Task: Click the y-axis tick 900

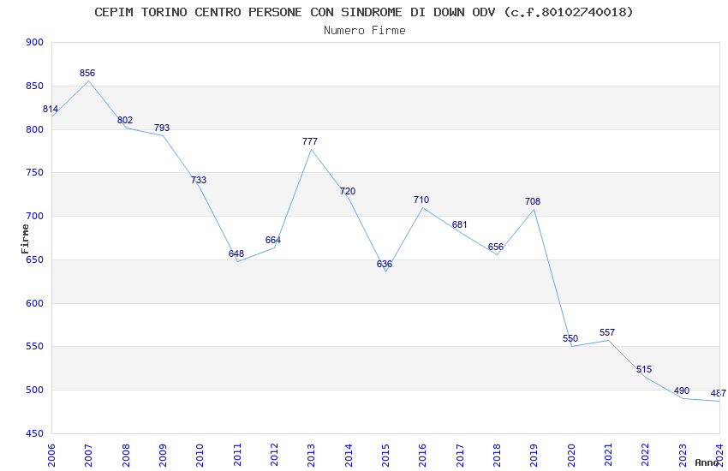Action: point(35,42)
